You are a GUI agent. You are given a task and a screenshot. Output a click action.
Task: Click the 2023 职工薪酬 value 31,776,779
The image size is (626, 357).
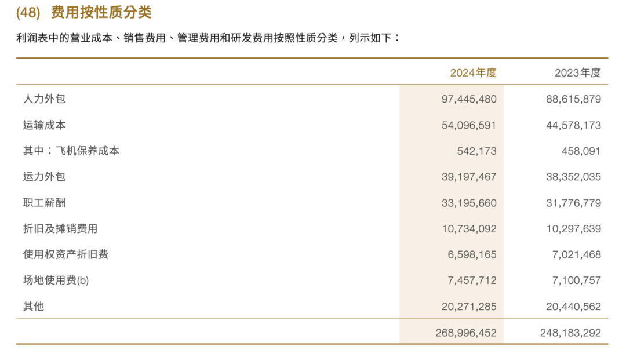click(573, 203)
